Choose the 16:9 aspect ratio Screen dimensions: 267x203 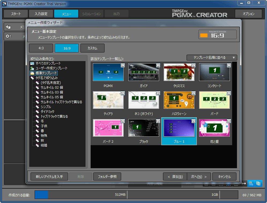coord(67,48)
